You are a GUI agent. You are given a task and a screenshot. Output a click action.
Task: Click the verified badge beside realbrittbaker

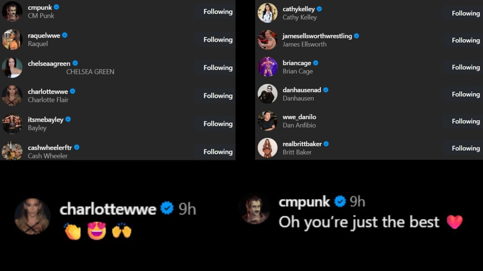(x=327, y=144)
